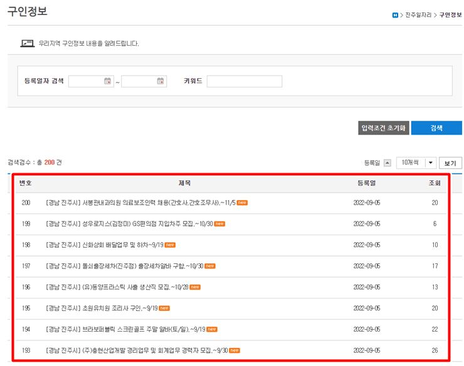The image size is (464, 366).
Task: Open post 돌쇠출장세차 출장세차알바 구함
Action: (125, 266)
